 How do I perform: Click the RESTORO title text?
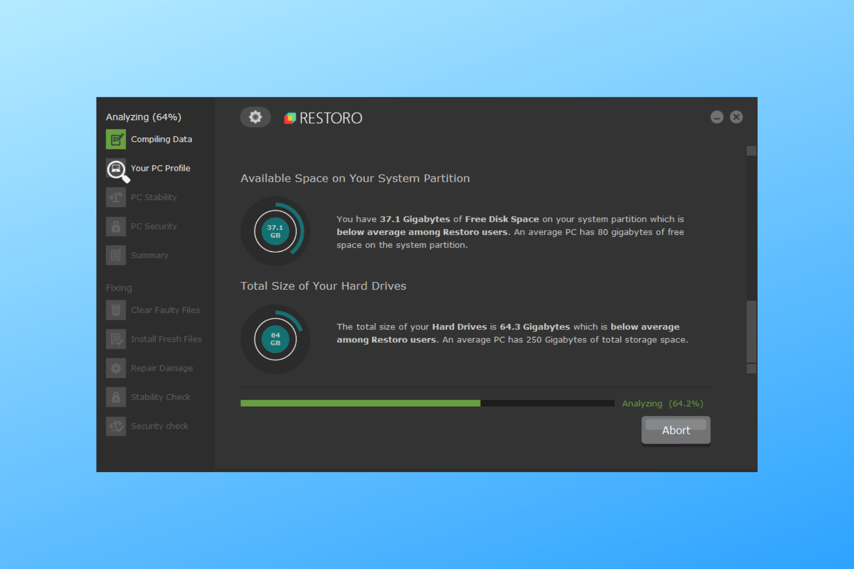tap(331, 118)
